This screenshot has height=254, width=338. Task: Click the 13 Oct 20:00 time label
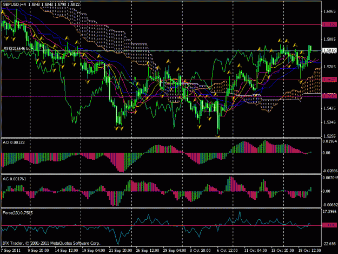[282, 250]
